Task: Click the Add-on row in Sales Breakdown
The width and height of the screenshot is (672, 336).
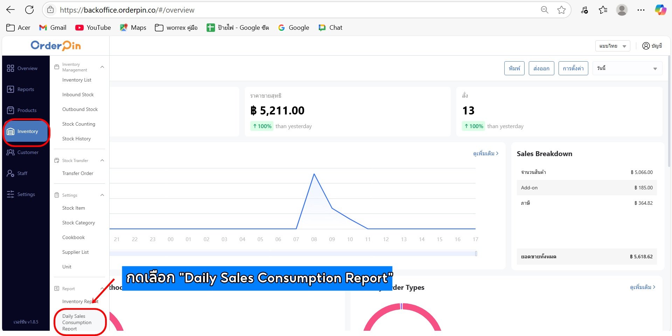Action: click(x=587, y=188)
